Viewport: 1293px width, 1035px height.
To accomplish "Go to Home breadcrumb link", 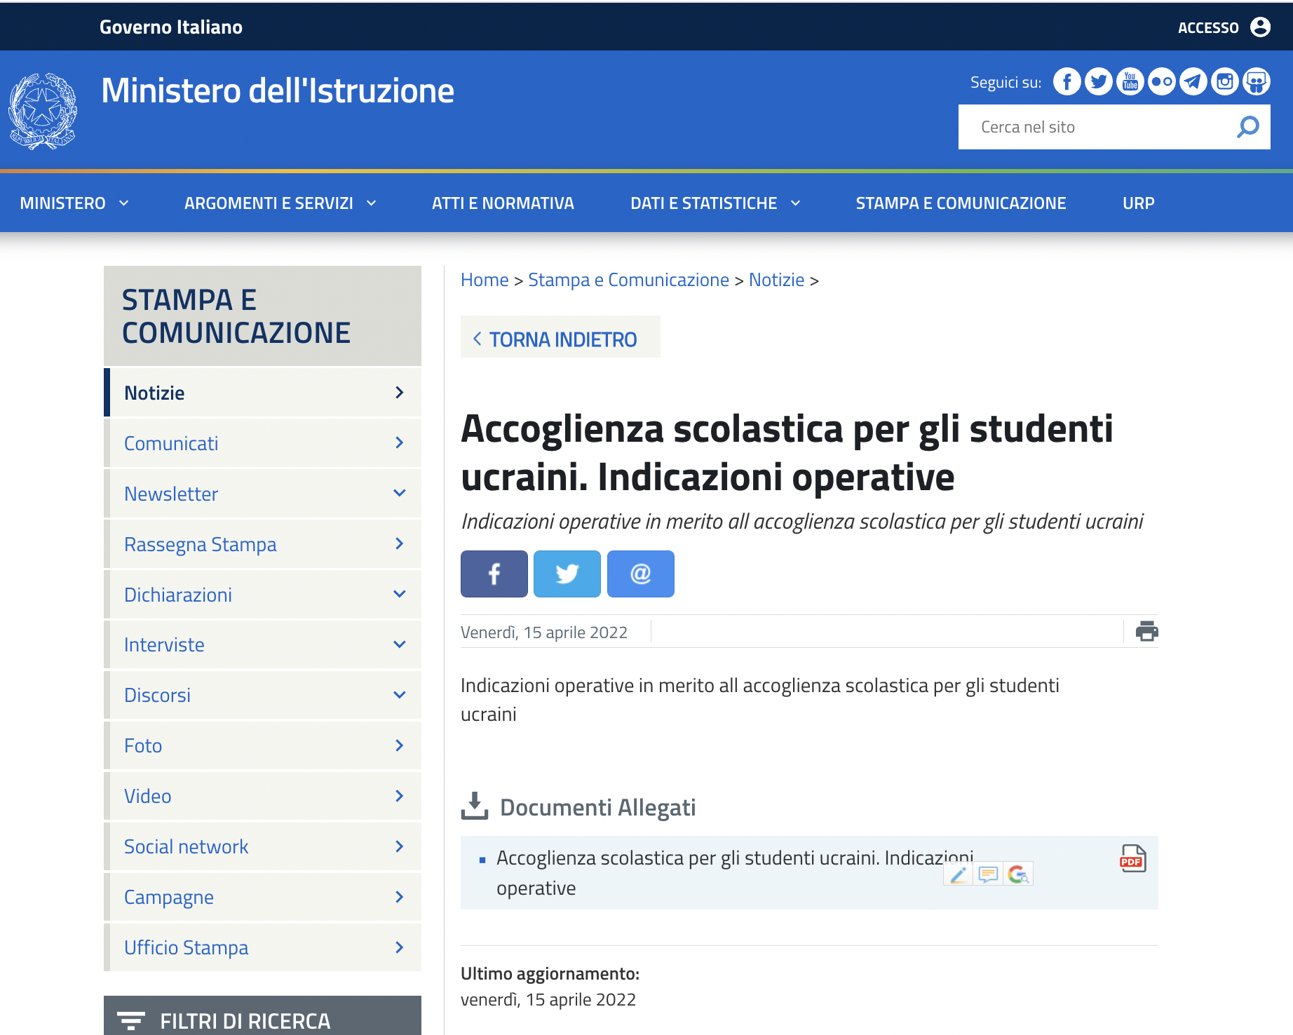I will click(485, 280).
